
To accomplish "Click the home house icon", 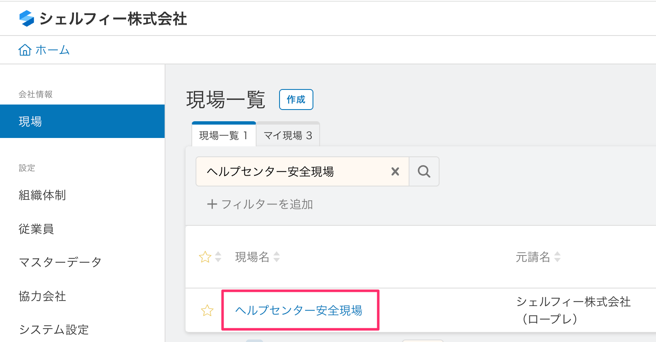I will [x=25, y=50].
